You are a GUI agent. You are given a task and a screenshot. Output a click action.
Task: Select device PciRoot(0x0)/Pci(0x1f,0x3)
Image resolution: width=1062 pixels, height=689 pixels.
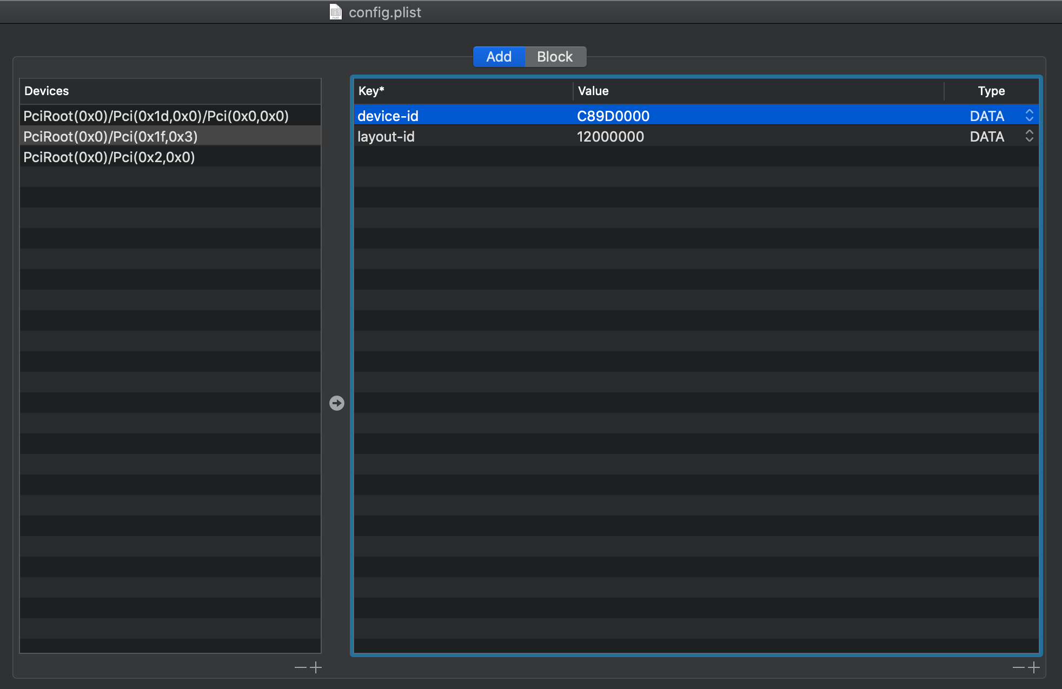tap(170, 136)
